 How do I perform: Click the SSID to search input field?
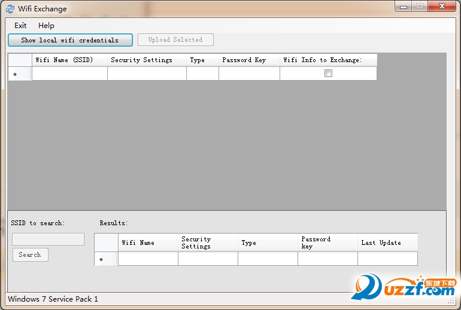[x=48, y=240]
